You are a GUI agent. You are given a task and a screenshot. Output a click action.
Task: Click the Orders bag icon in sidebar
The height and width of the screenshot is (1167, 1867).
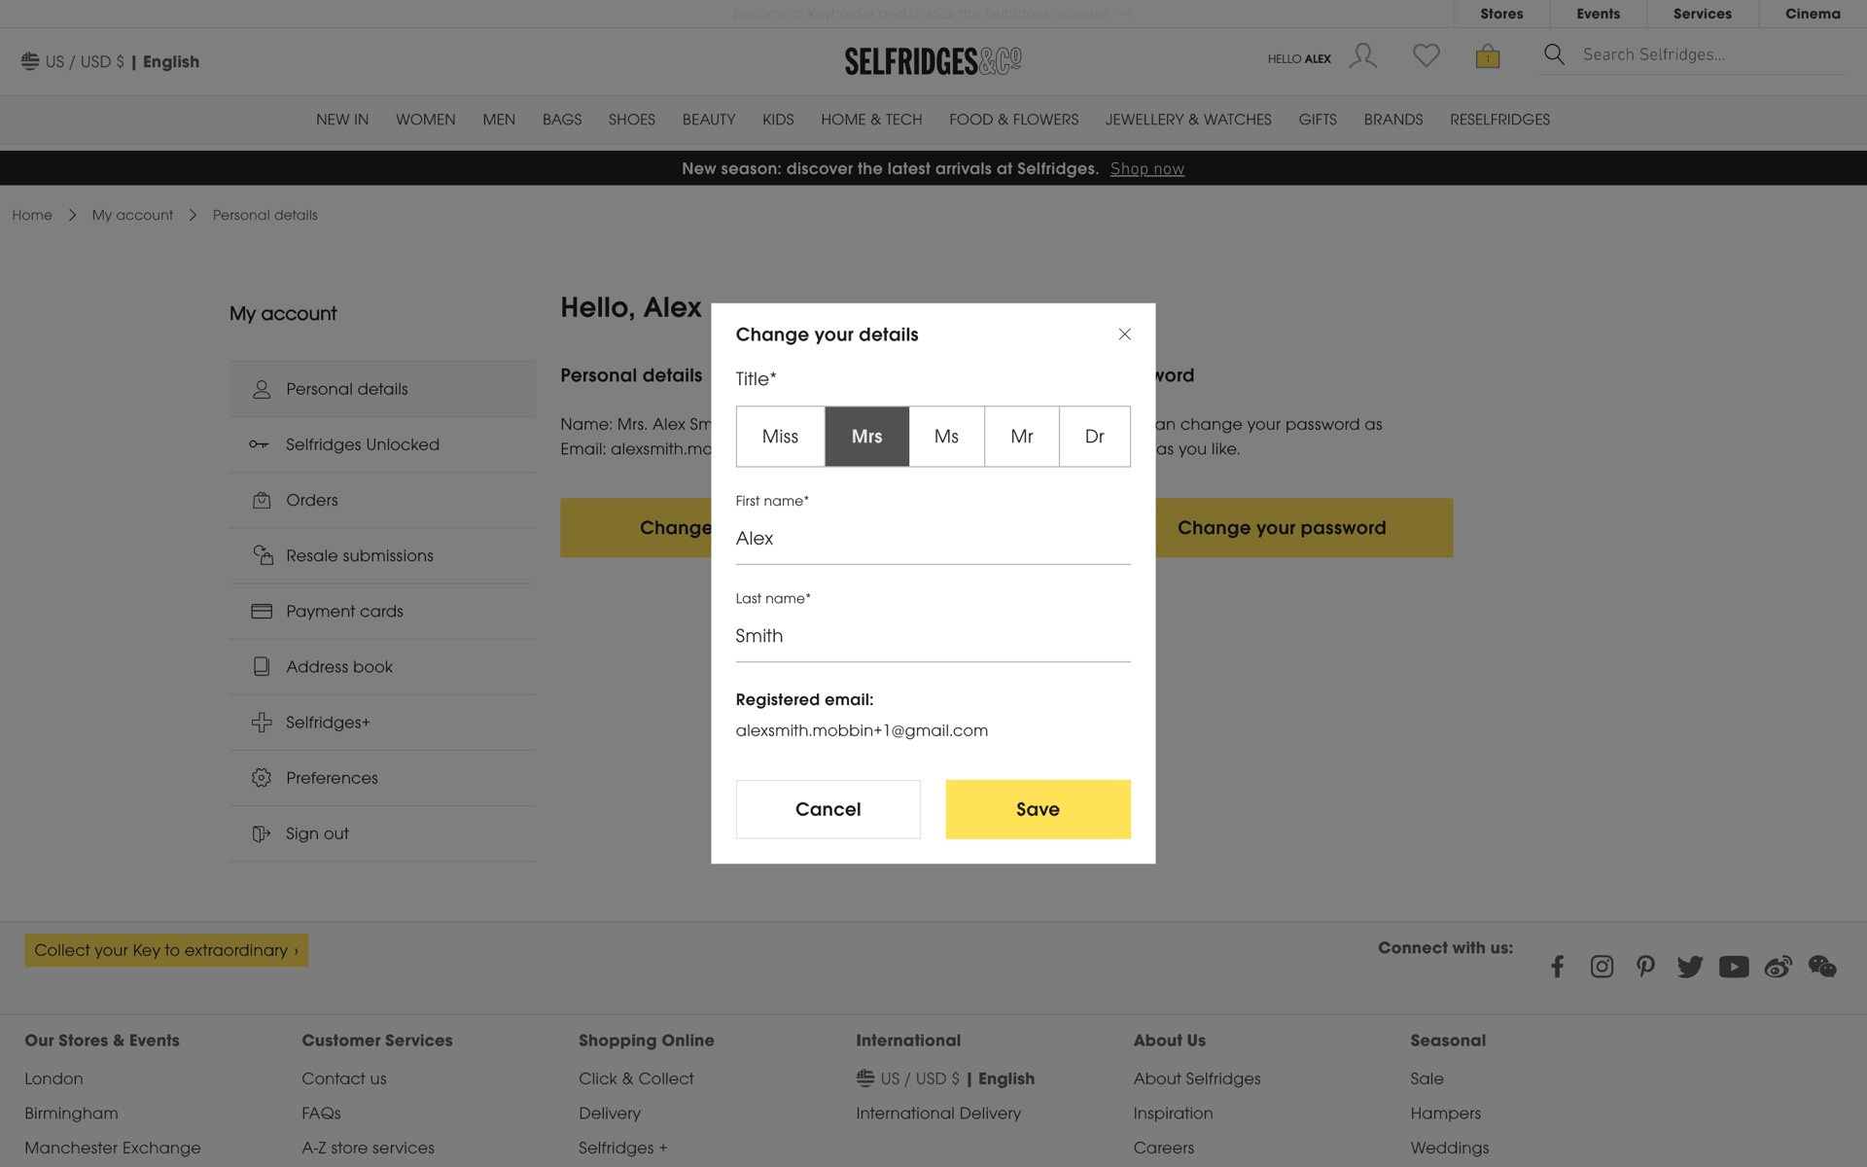[262, 500]
